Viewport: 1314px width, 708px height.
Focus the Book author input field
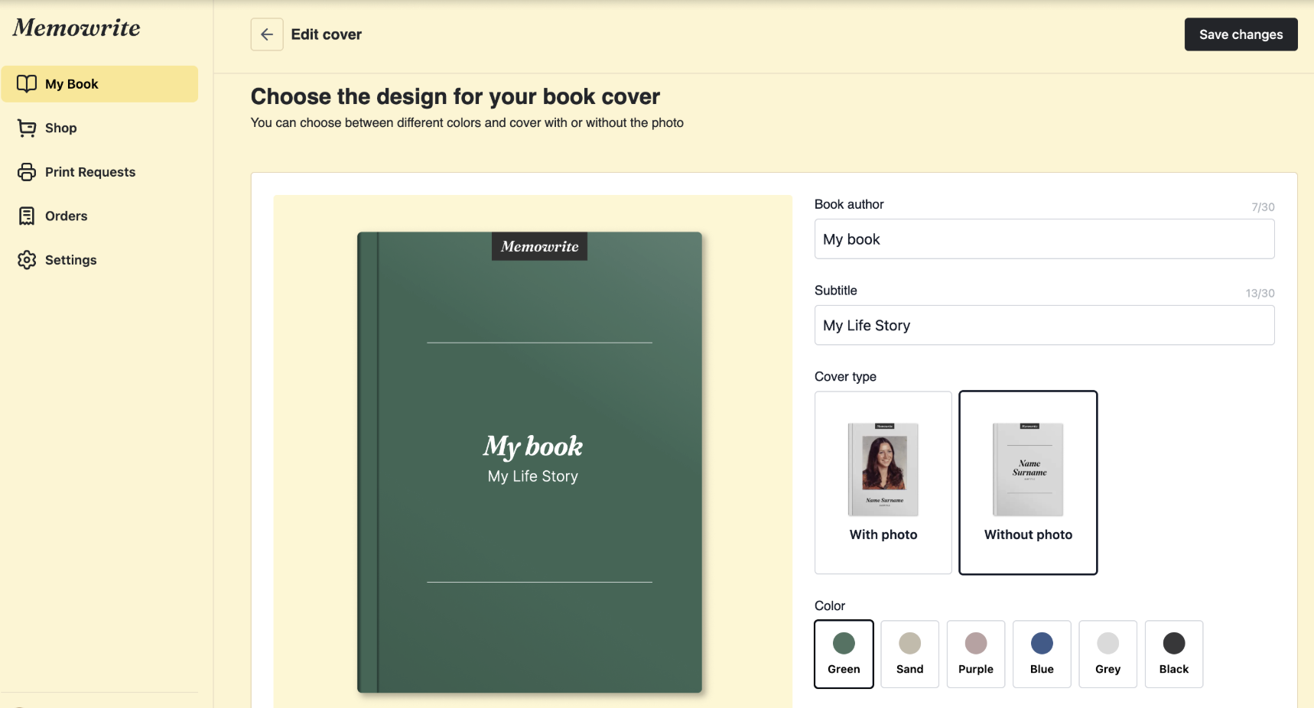tap(1044, 239)
